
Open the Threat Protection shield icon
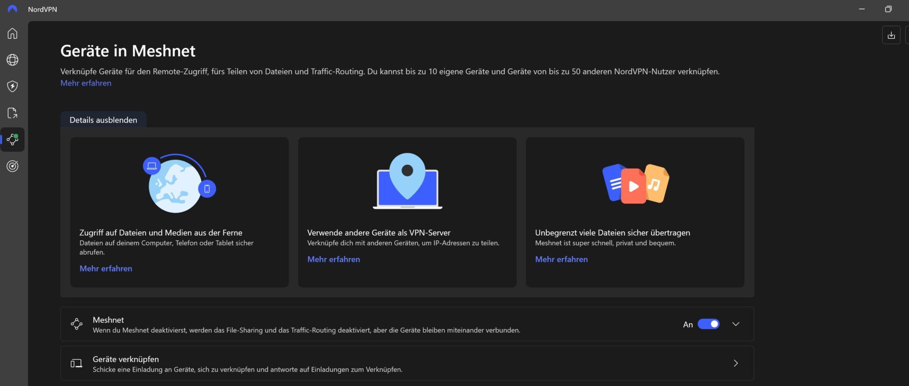pos(12,87)
